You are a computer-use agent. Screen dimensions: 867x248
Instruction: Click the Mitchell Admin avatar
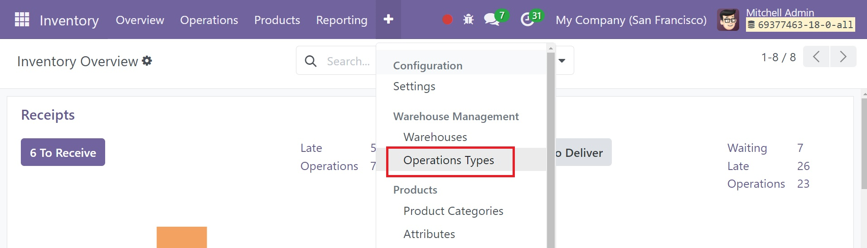pos(728,19)
